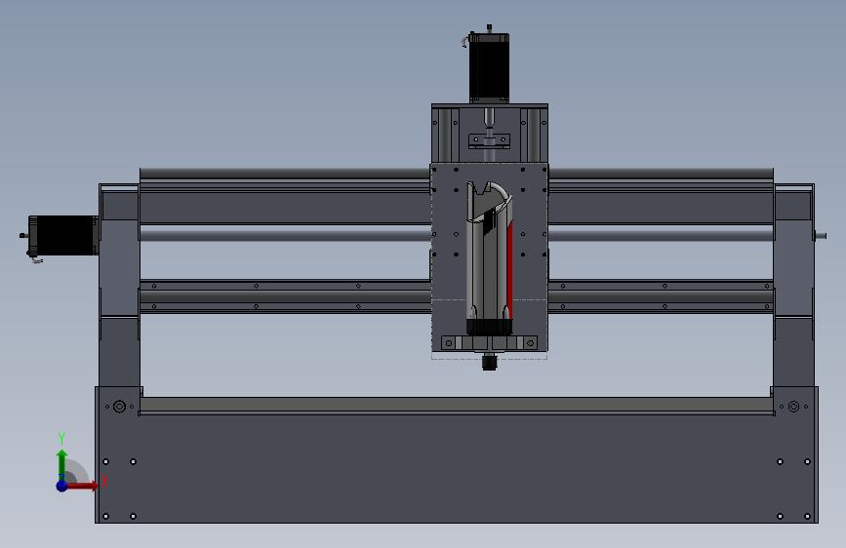The width and height of the screenshot is (846, 548).
Task: Click the large front base plate
Action: [457, 468]
